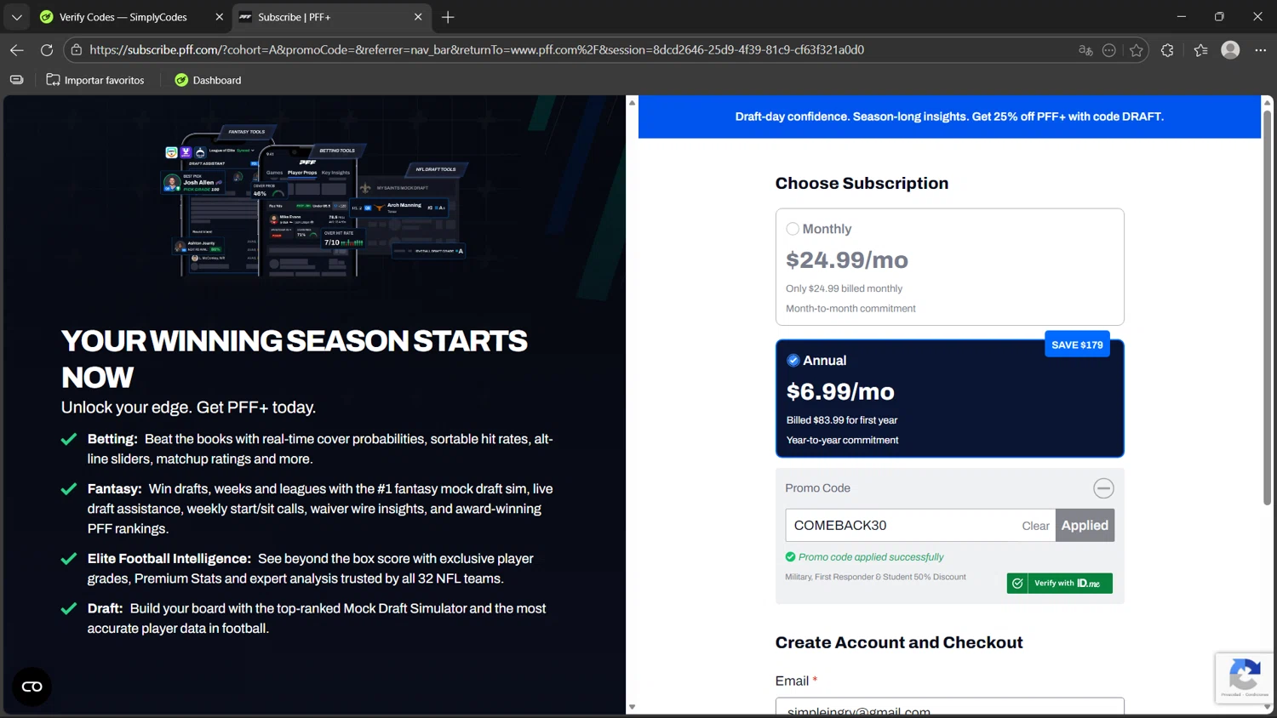Open the tab list chevron

pos(16,17)
